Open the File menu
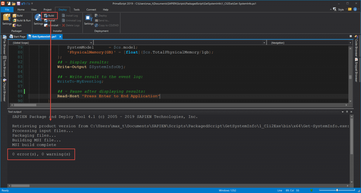 point(7,9)
